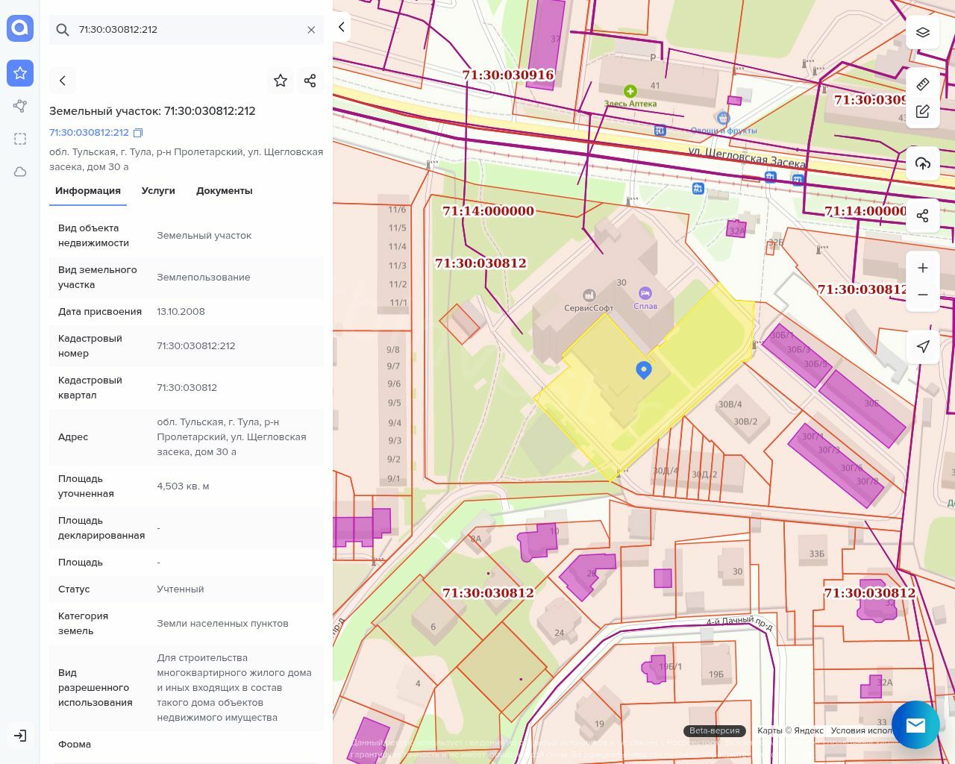Open the Документы tab
This screenshot has width=955, height=764.
pos(224,191)
